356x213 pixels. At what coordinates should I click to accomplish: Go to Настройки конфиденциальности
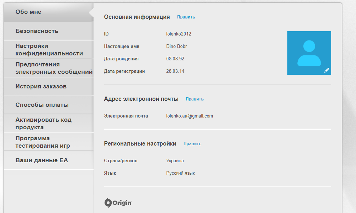[x=49, y=50]
